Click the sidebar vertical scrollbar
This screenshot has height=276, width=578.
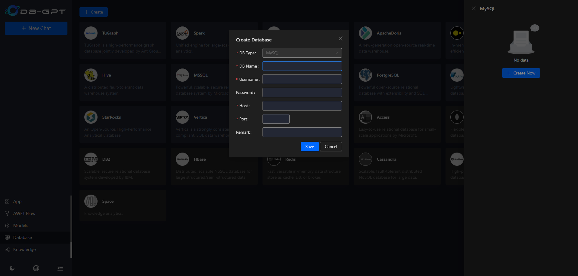click(71, 227)
